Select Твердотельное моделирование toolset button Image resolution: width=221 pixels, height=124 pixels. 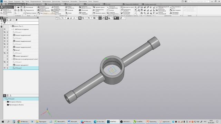coord(7,7)
